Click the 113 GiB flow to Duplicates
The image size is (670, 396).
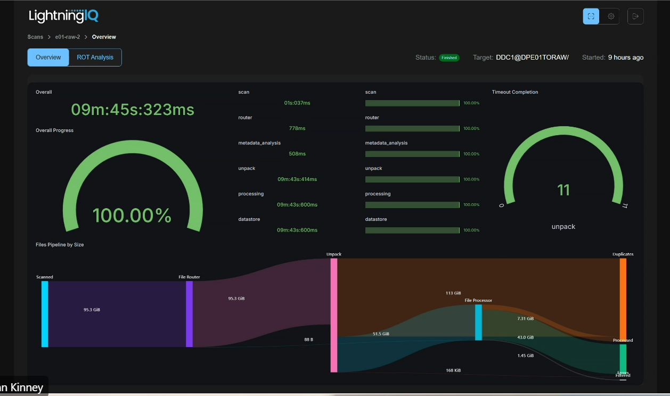pos(454,293)
